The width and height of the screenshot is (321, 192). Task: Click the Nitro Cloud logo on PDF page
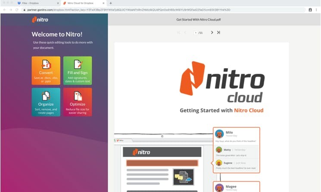(x=222, y=82)
